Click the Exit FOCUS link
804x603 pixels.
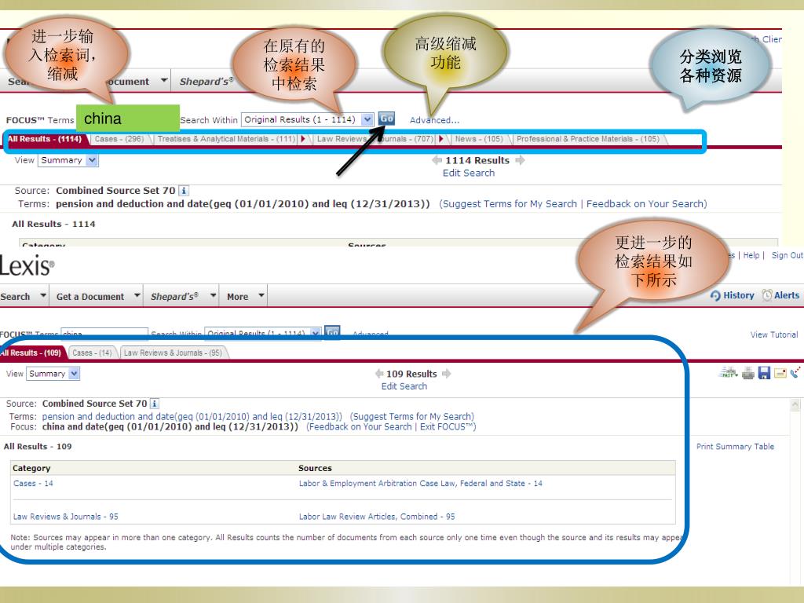[447, 426]
